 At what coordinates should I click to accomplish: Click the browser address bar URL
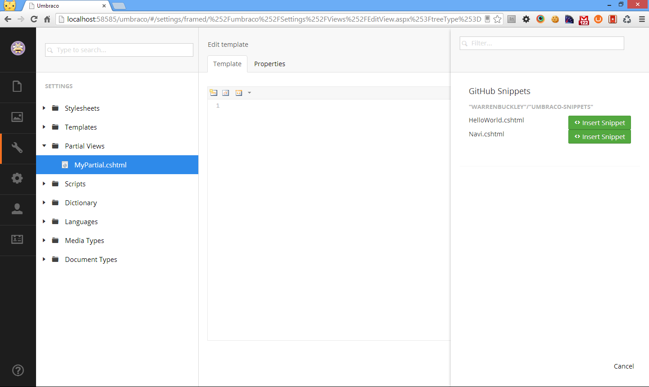pos(274,19)
